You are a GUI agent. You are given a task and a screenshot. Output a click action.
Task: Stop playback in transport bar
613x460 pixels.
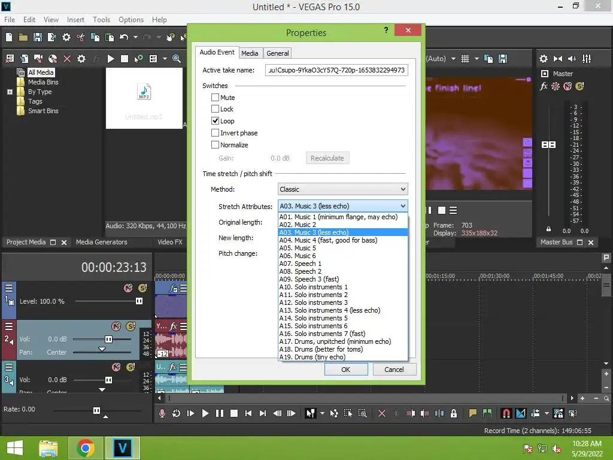[x=234, y=413]
